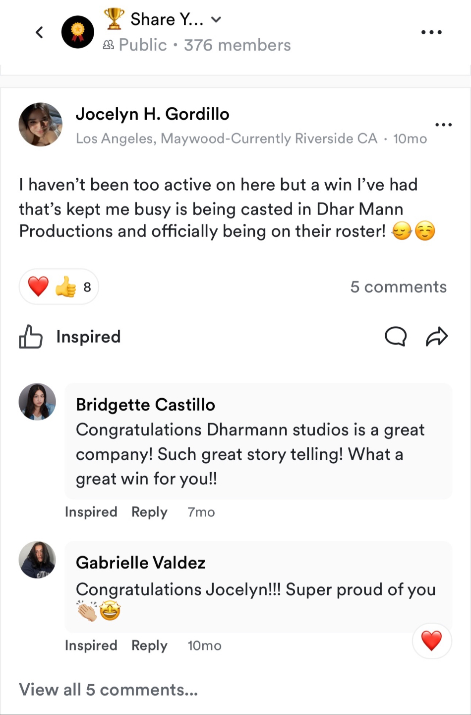Screen dimensions: 471x715
Task: Expand the Share Y... group dropdown
Action: 216,19
